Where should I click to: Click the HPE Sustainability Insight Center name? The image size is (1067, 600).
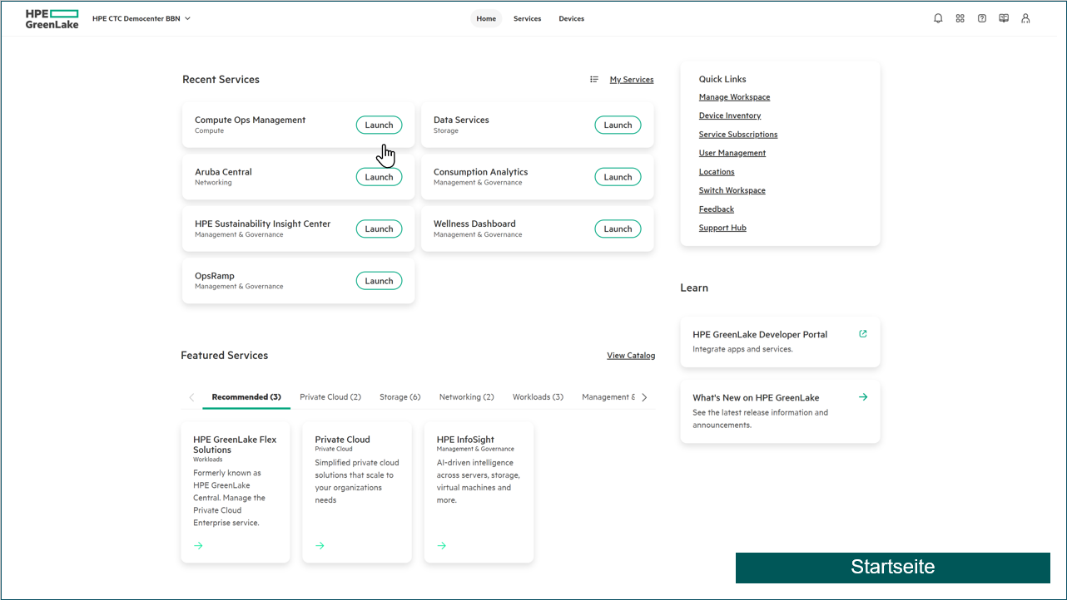click(x=262, y=224)
